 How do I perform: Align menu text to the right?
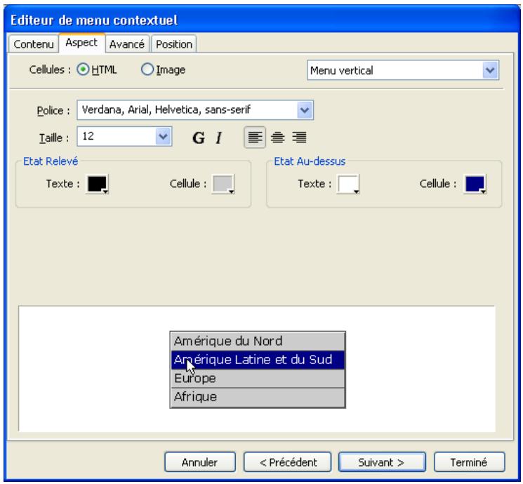point(299,137)
